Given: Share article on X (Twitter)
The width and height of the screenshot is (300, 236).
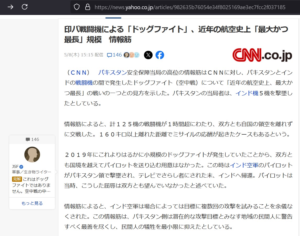Looking at the screenshot, I should coord(148,55).
